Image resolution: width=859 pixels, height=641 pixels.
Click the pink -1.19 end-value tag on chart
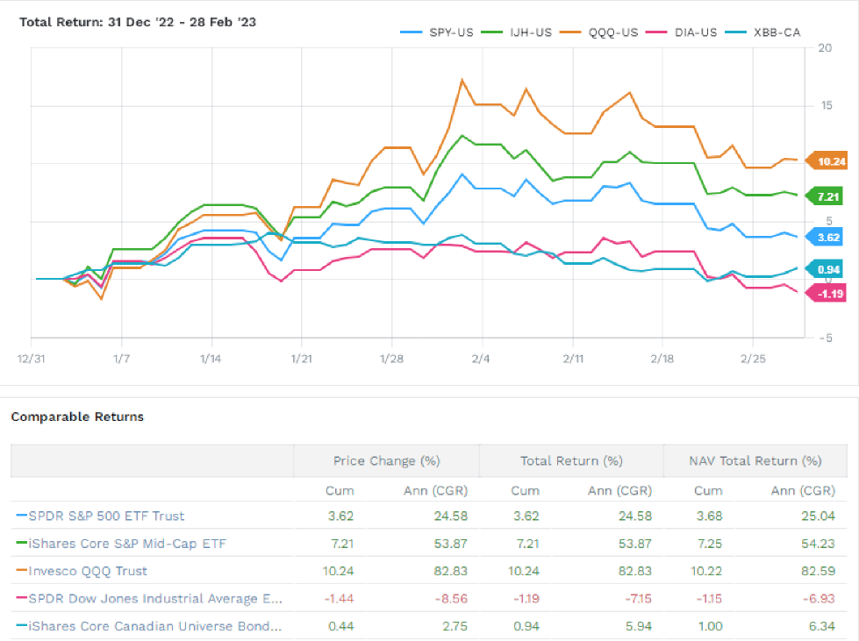point(826,294)
